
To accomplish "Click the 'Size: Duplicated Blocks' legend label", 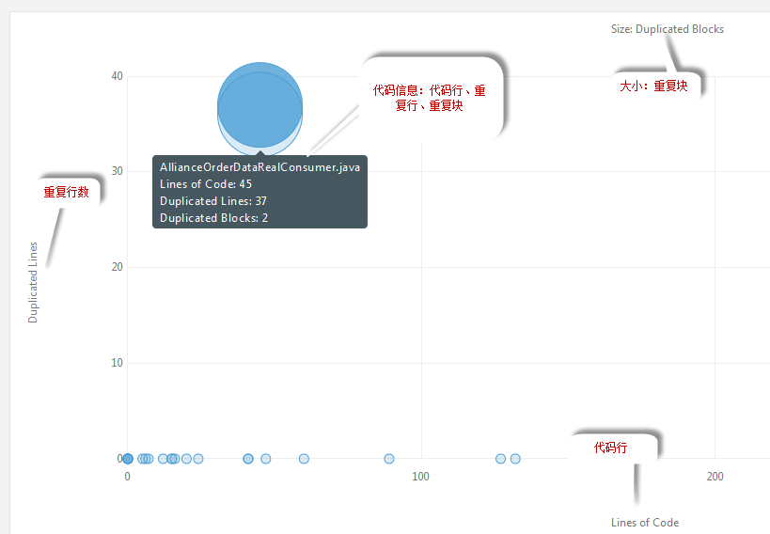I will click(x=668, y=29).
